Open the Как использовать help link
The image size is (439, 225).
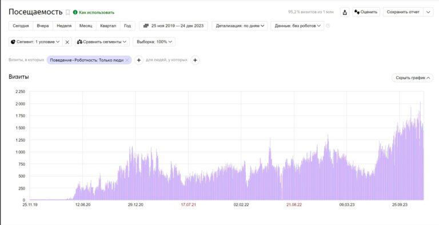click(x=94, y=13)
